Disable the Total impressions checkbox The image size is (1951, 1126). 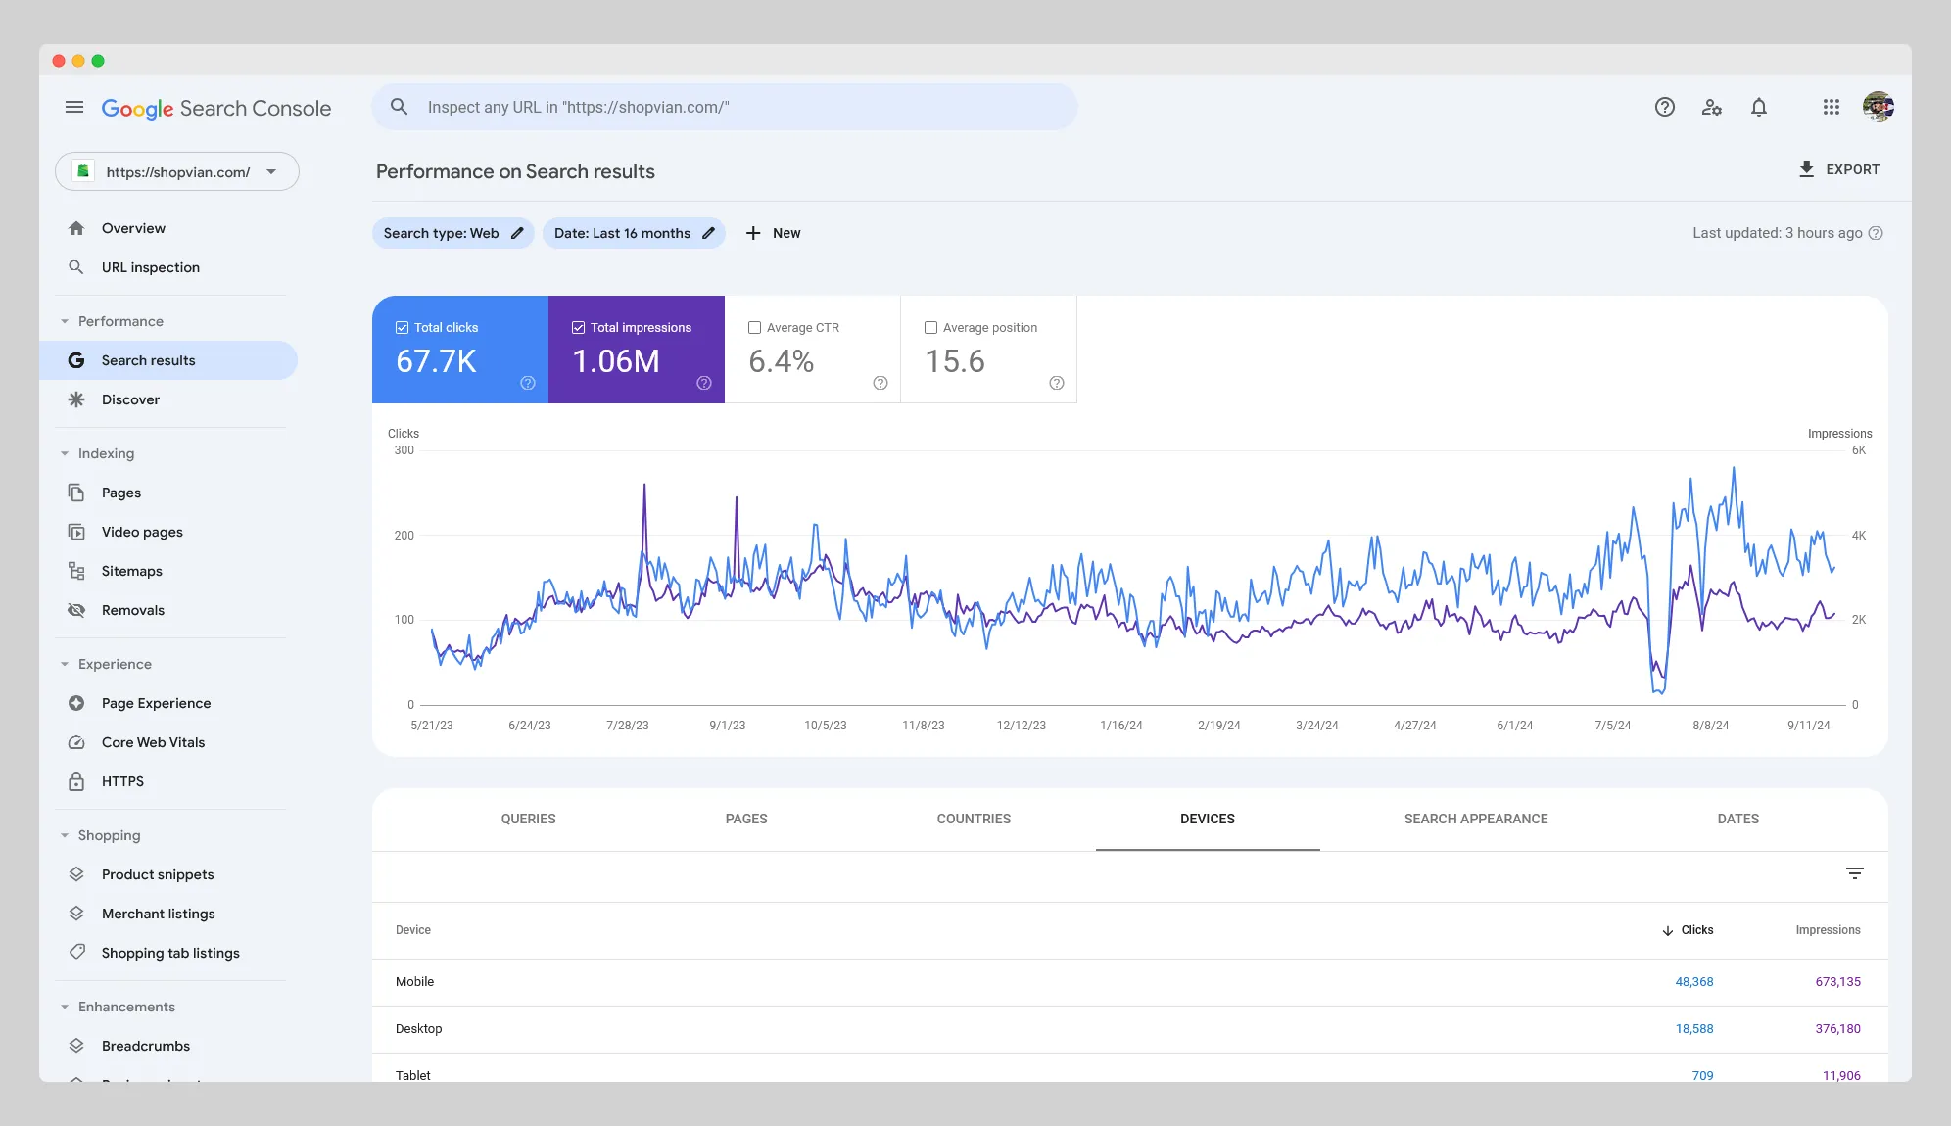coord(578,327)
